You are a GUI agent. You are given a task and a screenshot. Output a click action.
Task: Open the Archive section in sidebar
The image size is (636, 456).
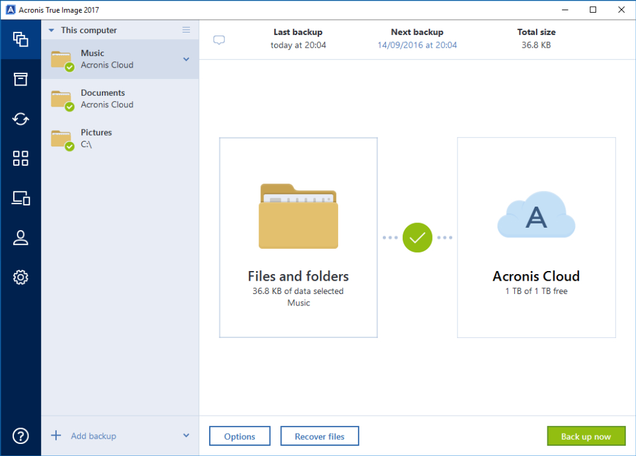20,79
